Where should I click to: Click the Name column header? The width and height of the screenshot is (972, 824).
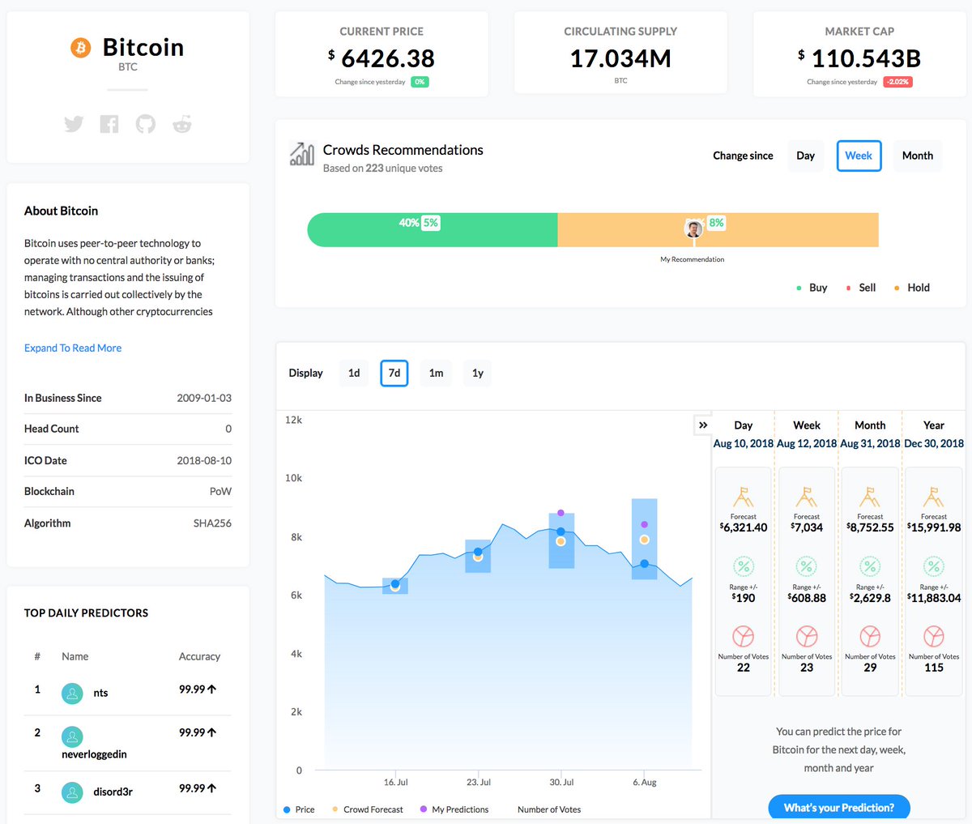(75, 656)
